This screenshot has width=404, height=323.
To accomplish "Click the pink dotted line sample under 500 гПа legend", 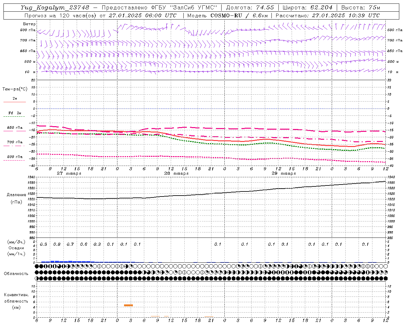I will 15,160.
